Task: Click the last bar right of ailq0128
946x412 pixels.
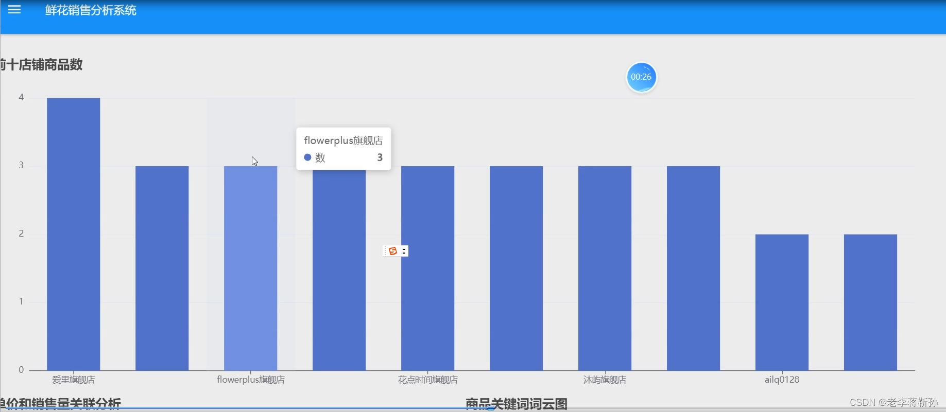Action: tap(871, 302)
